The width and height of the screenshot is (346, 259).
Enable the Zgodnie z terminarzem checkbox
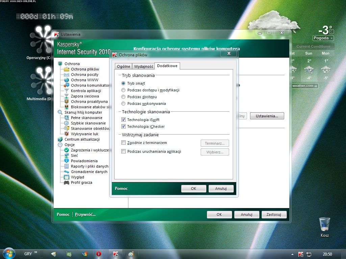click(124, 143)
